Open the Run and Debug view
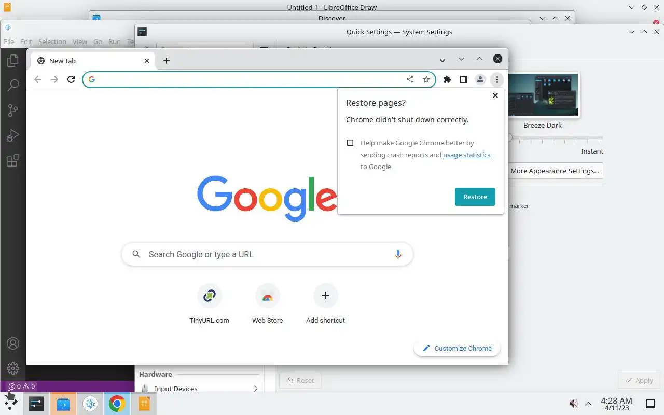Image resolution: width=664 pixels, height=415 pixels. 13,135
